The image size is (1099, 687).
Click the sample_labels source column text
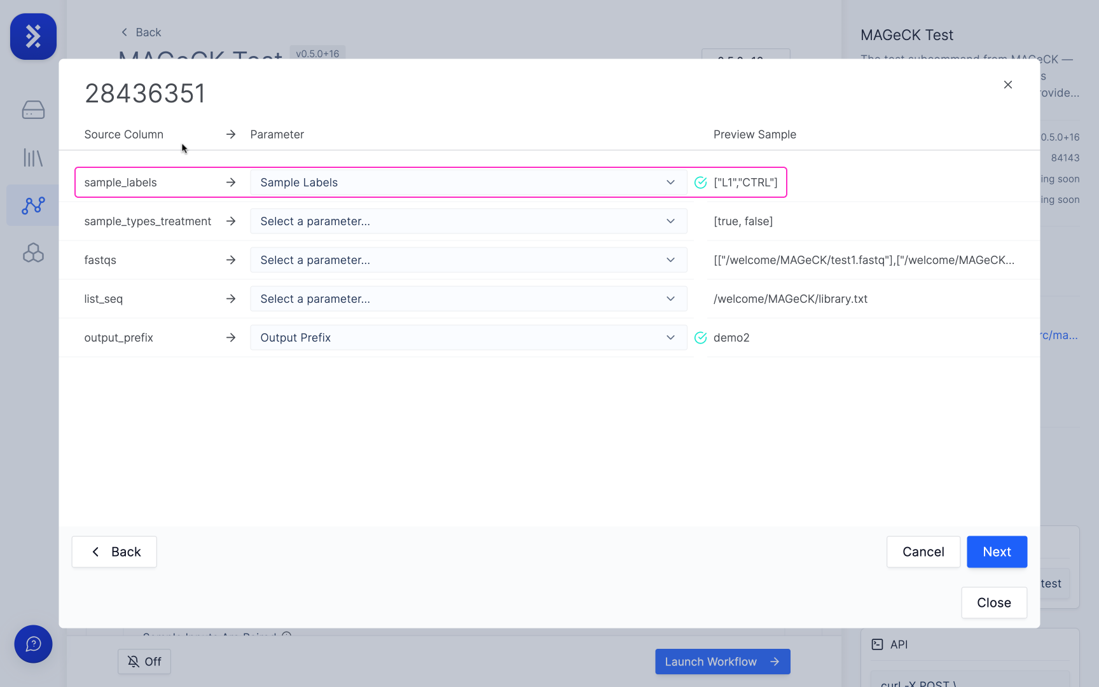pyautogui.click(x=120, y=183)
